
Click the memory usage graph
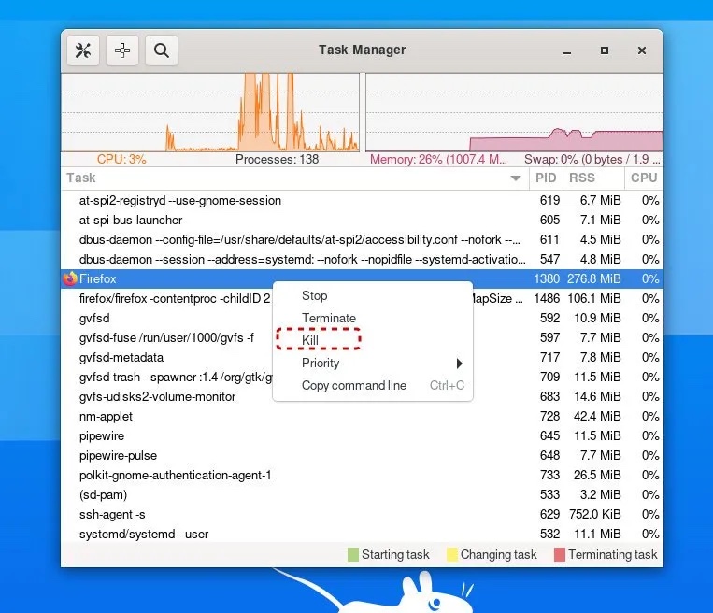(x=514, y=112)
